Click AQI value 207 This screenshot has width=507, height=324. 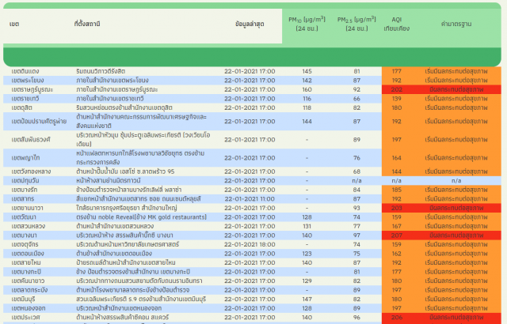click(x=396, y=235)
